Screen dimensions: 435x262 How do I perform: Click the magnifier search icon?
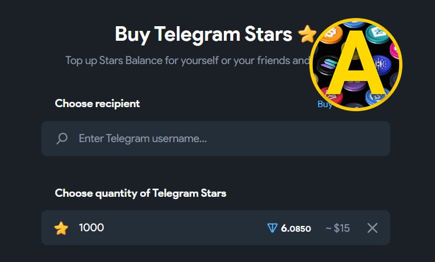(62, 139)
